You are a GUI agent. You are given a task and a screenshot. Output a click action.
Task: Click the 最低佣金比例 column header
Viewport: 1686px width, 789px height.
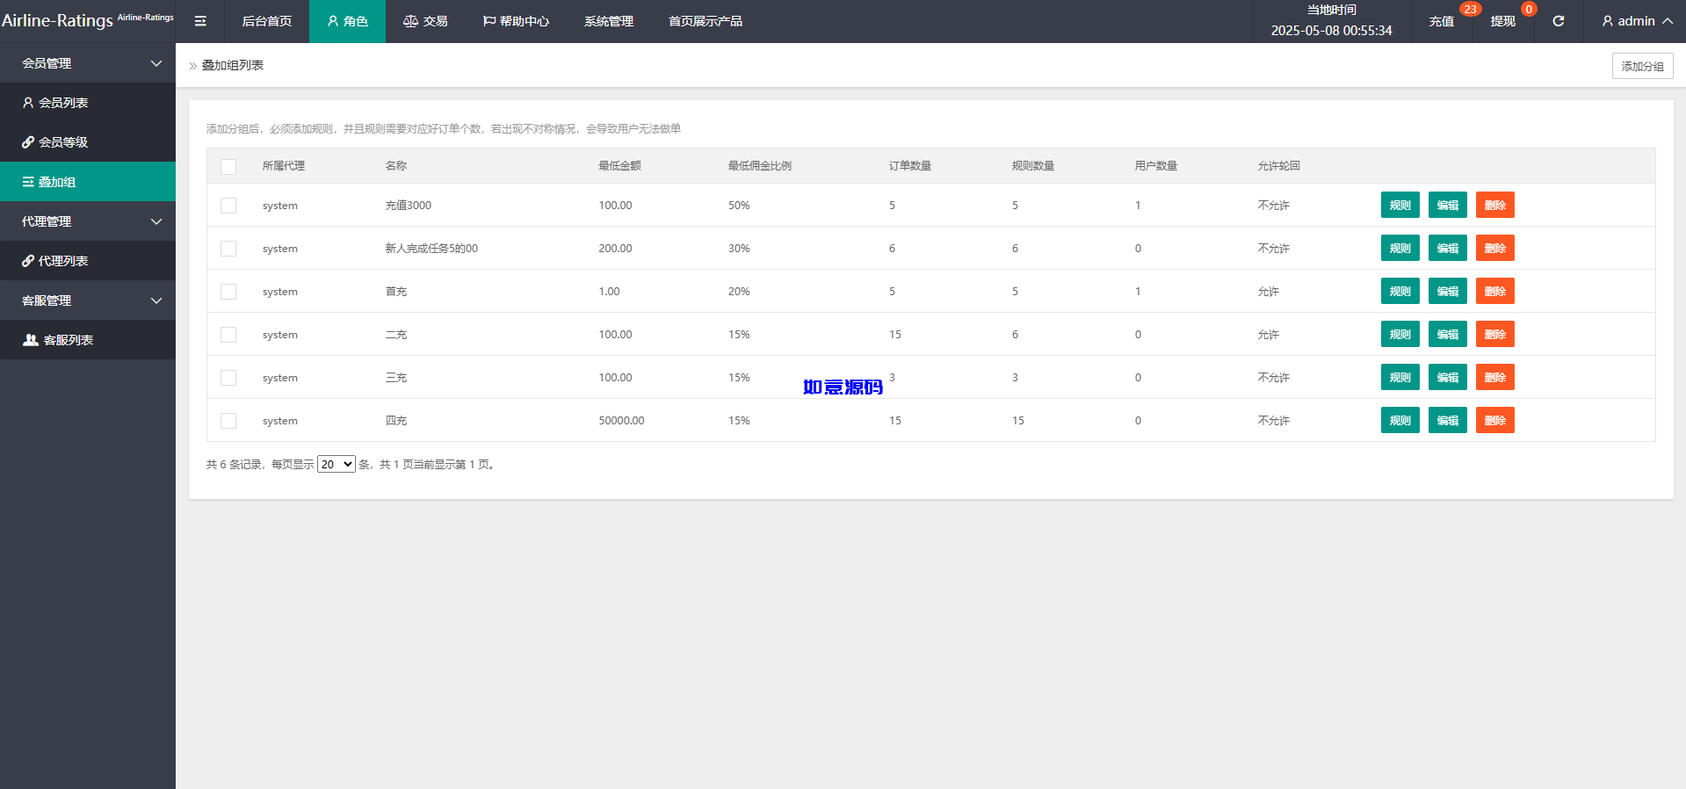[760, 166]
